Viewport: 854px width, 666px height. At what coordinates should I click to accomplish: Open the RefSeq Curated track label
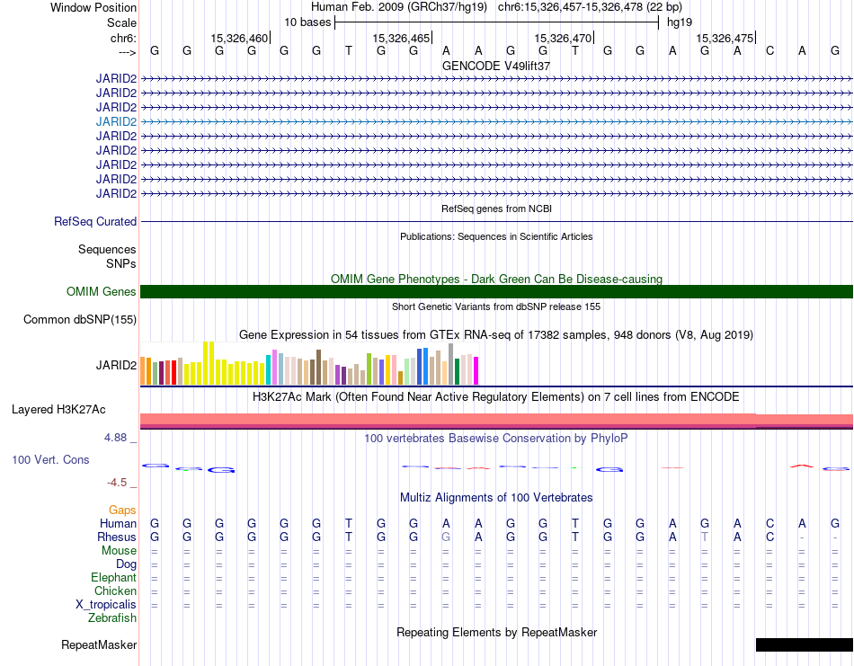[x=95, y=222]
